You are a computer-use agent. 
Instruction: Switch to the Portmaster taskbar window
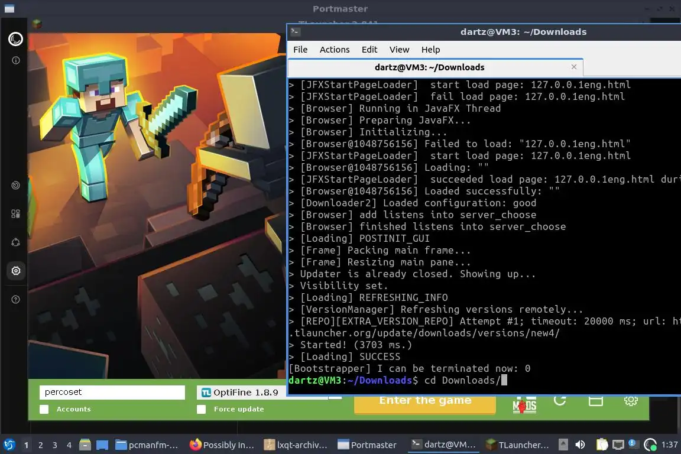368,445
